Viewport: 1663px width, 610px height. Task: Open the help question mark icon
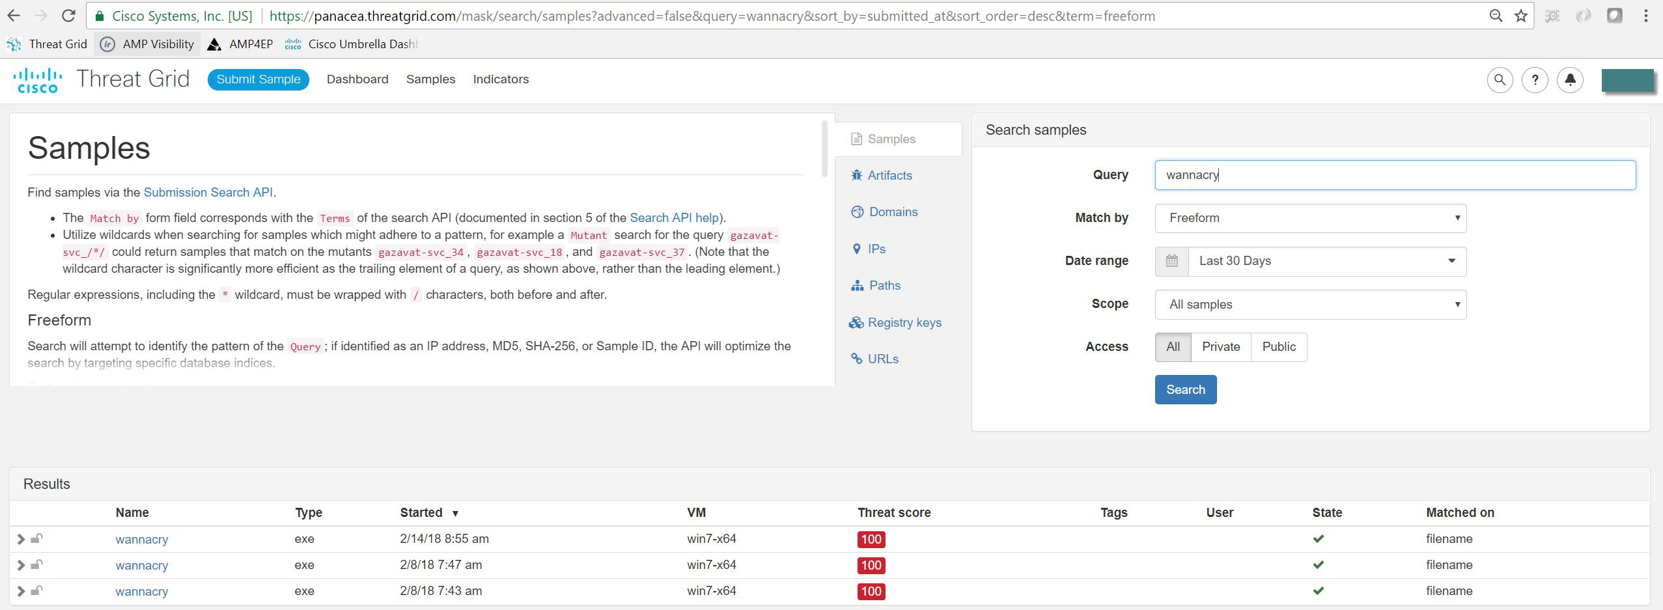point(1535,80)
